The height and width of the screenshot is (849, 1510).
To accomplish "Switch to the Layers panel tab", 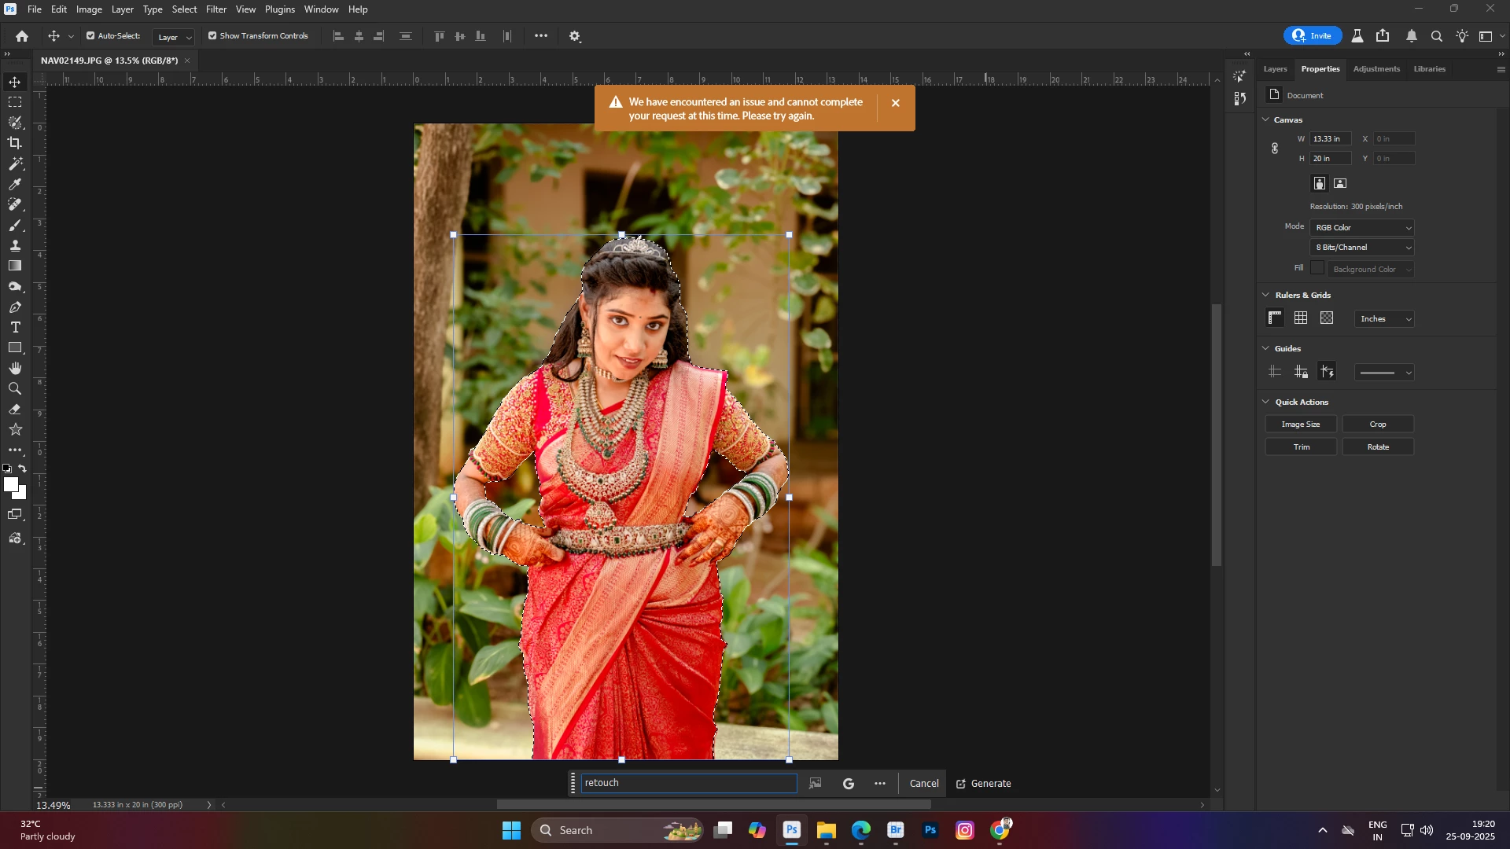I will point(1275,69).
